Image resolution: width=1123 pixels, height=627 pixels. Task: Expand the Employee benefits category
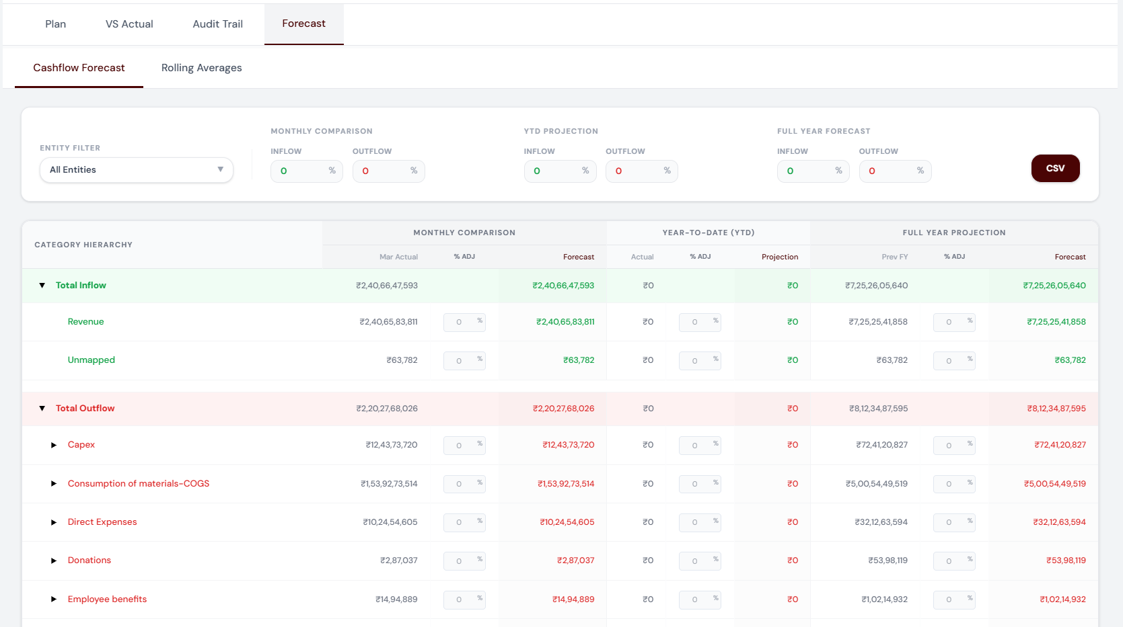click(x=54, y=599)
